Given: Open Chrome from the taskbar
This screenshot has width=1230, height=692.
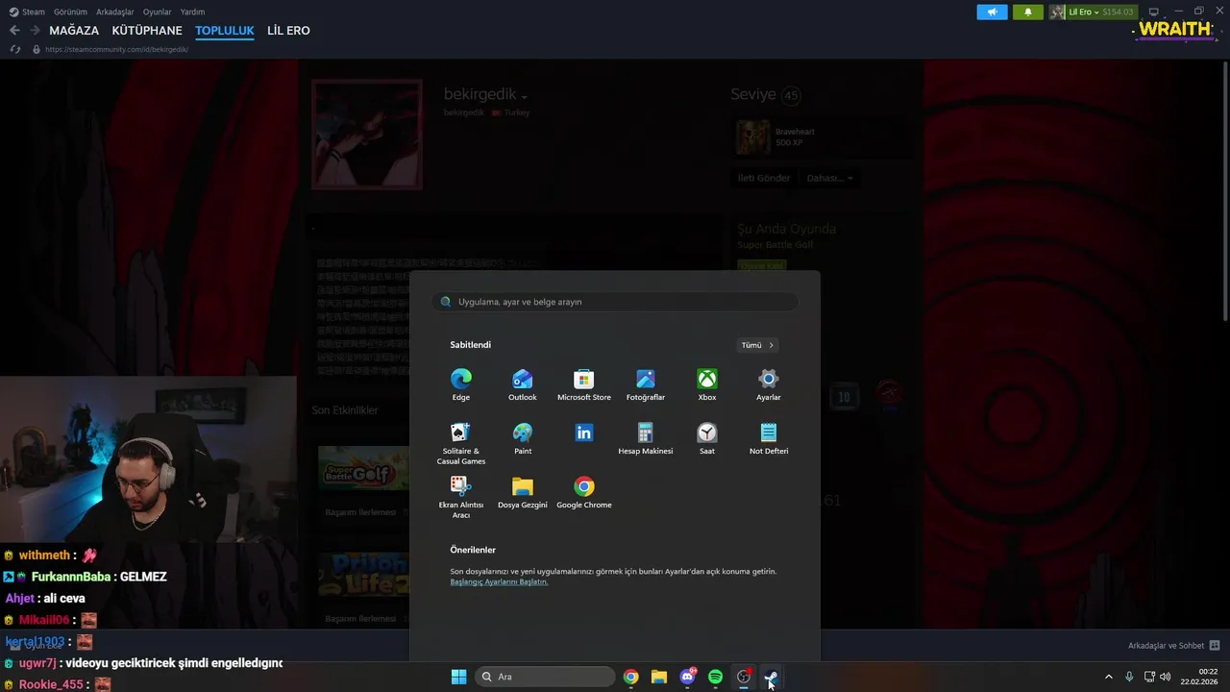Looking at the screenshot, I should (x=630, y=677).
